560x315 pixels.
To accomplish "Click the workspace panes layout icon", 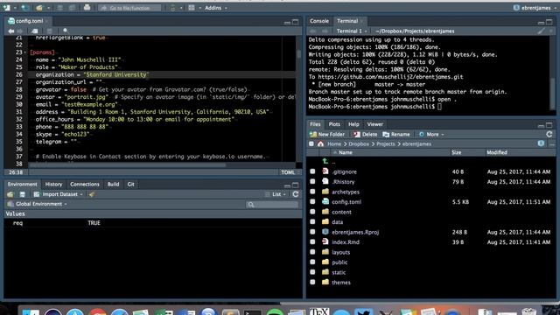I will (192, 8).
